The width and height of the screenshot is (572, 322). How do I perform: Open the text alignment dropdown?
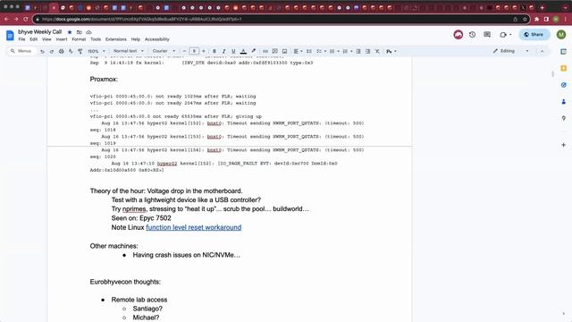pyautogui.click(x=298, y=52)
